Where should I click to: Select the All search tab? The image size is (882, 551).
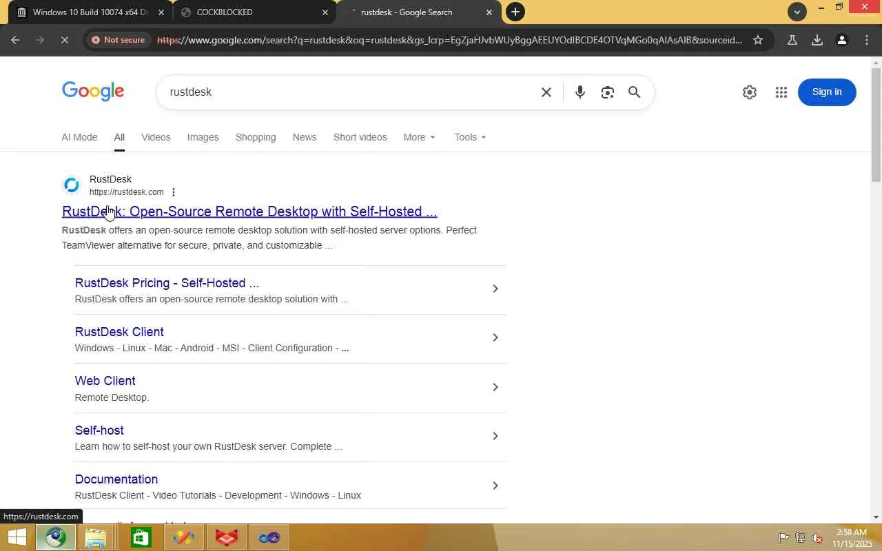click(x=119, y=137)
